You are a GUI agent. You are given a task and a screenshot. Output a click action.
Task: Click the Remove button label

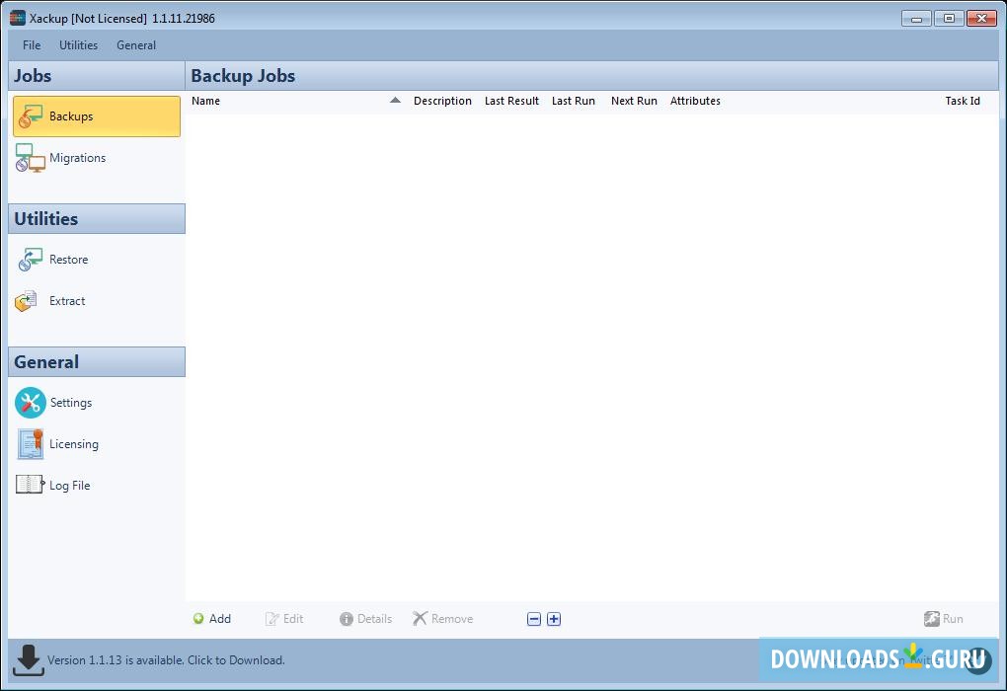click(x=452, y=618)
